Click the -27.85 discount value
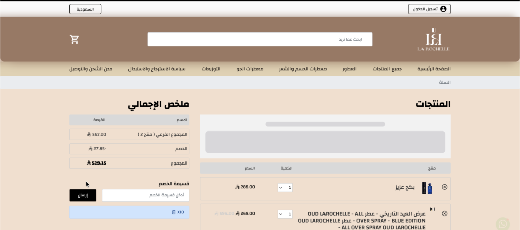520x230 pixels. click(x=97, y=149)
